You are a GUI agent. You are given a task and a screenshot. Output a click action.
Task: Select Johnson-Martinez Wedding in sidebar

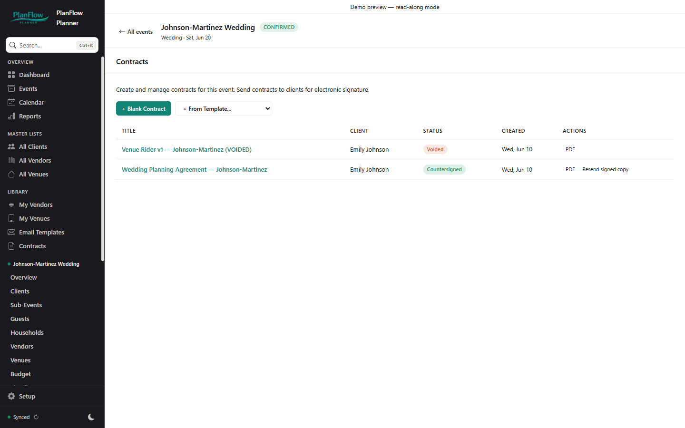(x=46, y=264)
